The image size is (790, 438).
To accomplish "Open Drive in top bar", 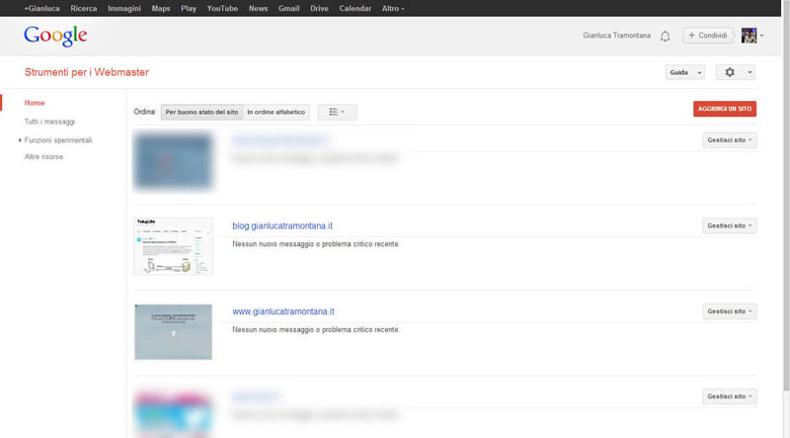I will coord(319,8).
